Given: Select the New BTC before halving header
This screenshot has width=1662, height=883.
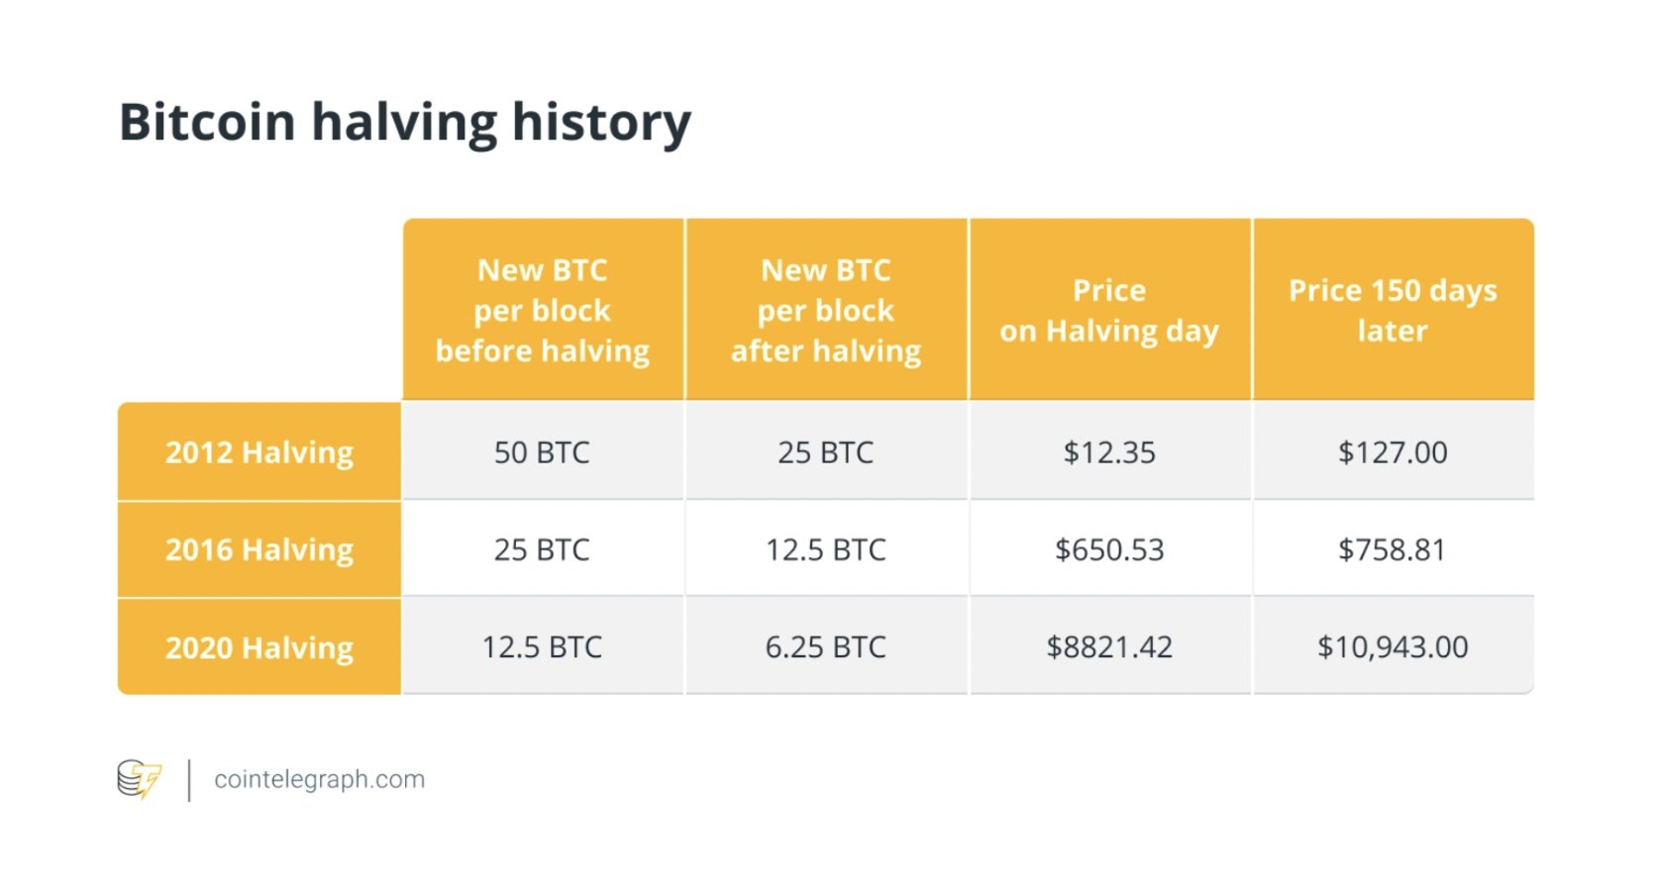Looking at the screenshot, I should pyautogui.click(x=543, y=310).
